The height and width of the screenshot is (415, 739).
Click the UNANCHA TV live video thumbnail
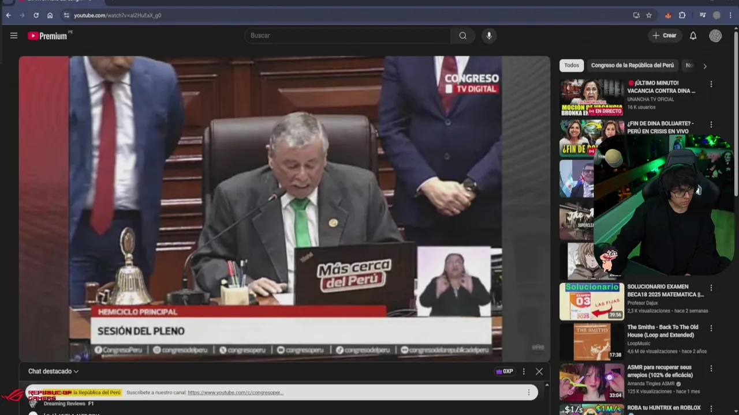point(592,98)
